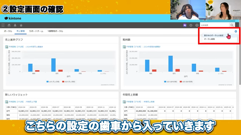Click the tall blue 販売 bar in 粗利額 chart
This screenshot has width=241, height=135.
171,64
